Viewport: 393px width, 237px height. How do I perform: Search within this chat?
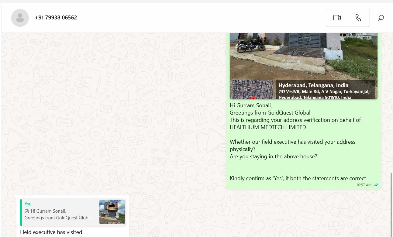[x=381, y=18]
